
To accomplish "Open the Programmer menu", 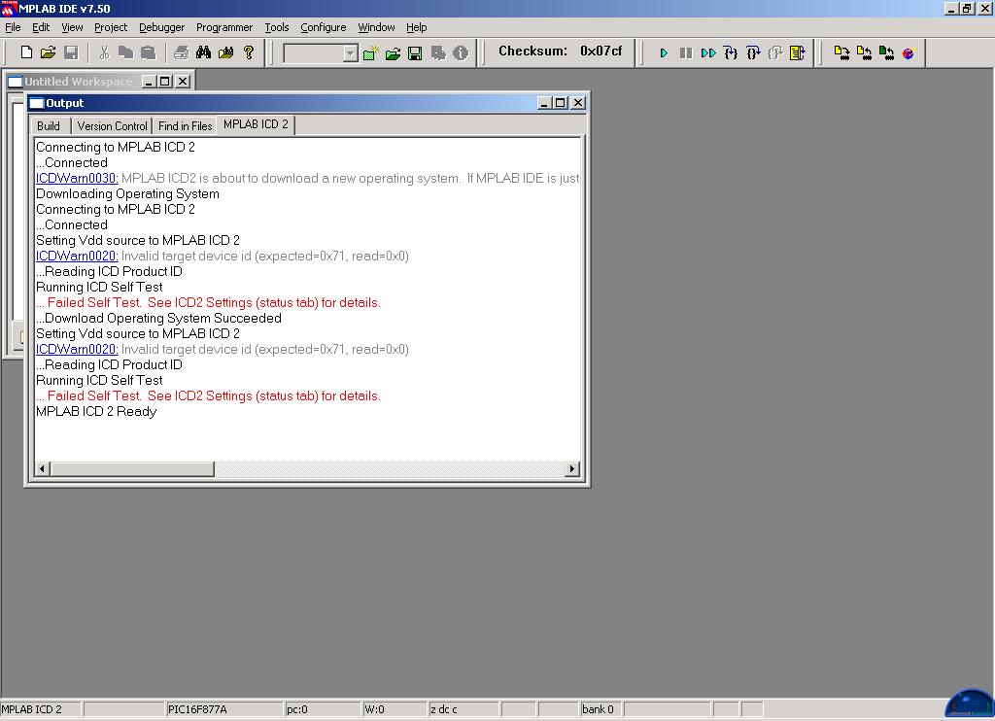I will (224, 27).
